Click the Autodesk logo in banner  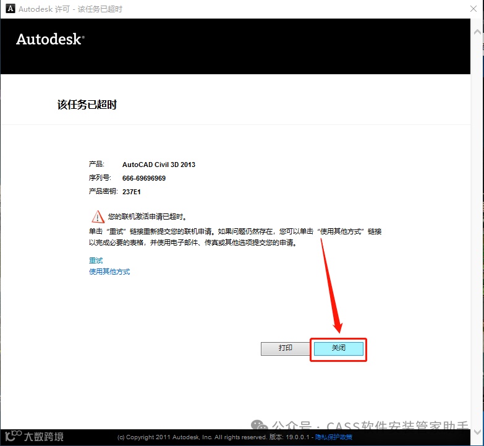click(50, 39)
